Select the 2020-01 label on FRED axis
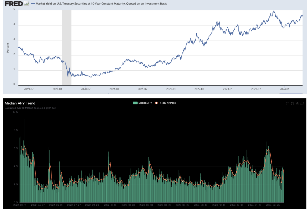Screen dimensions: 308x210 tap(57, 89)
